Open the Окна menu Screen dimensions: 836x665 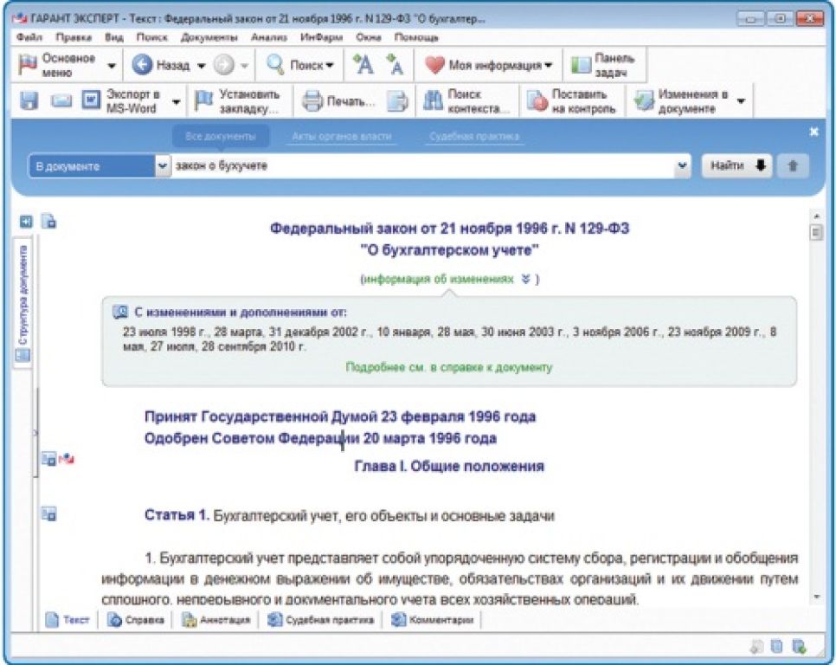(x=368, y=37)
